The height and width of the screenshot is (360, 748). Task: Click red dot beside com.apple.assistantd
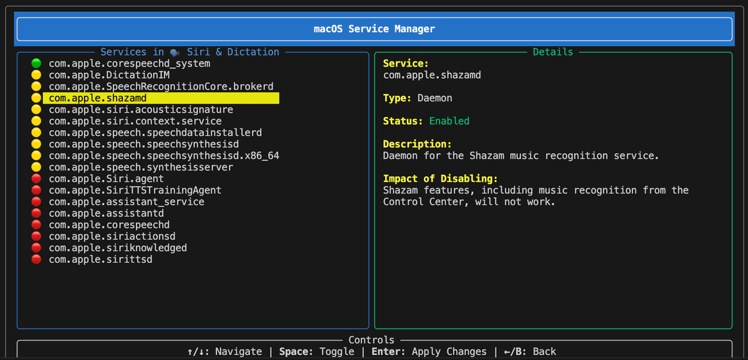coord(36,213)
